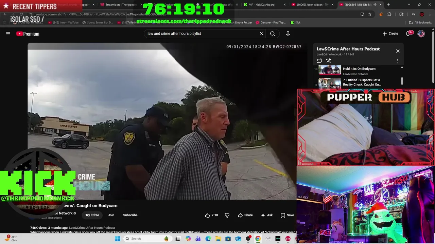Ask about this video
This screenshot has height=244, width=435.
tap(267, 215)
